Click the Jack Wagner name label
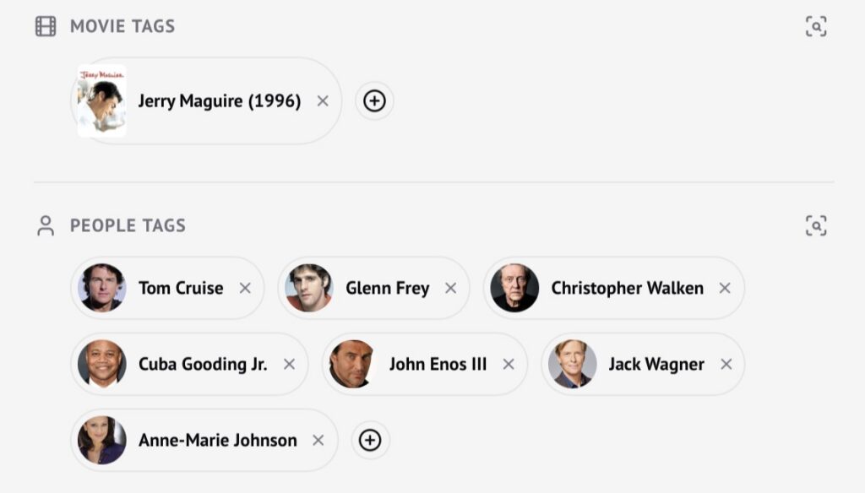Viewport: 865px width, 493px height. (x=656, y=364)
